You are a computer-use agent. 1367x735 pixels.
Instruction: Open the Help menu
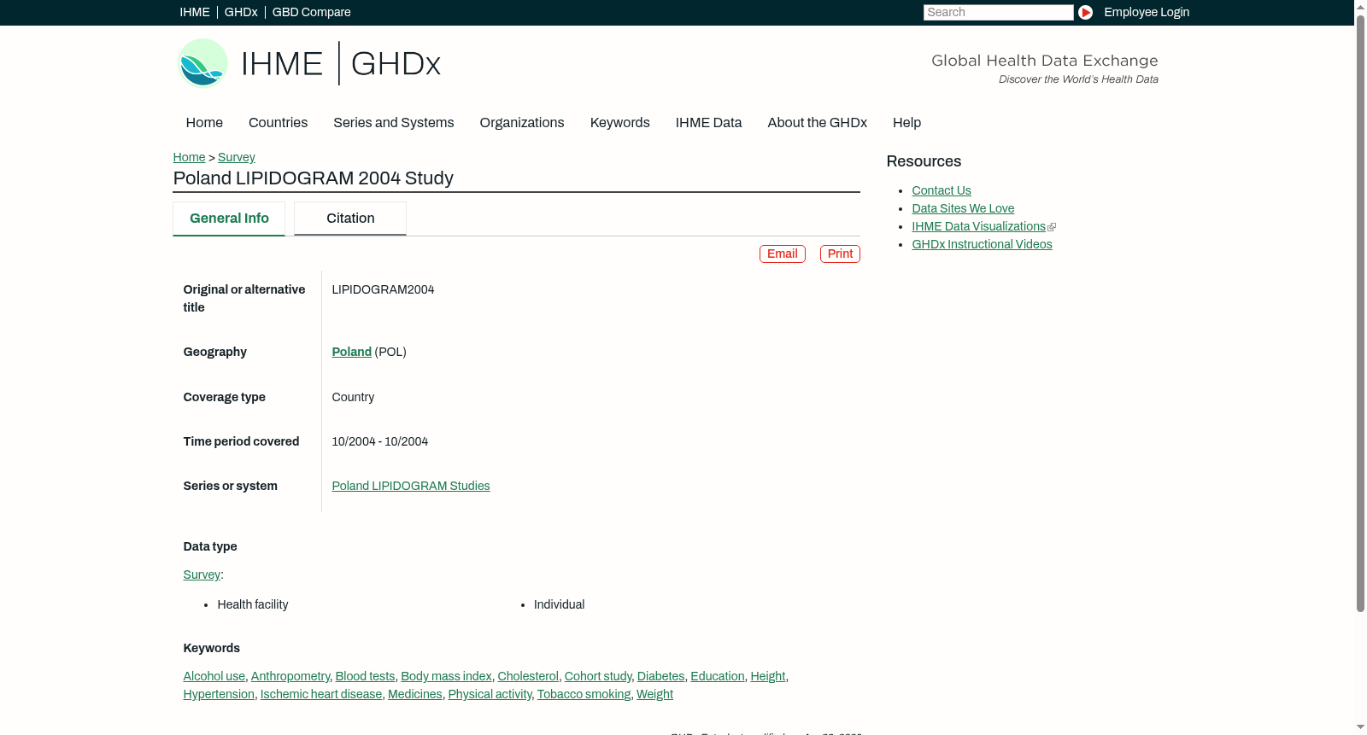click(907, 123)
